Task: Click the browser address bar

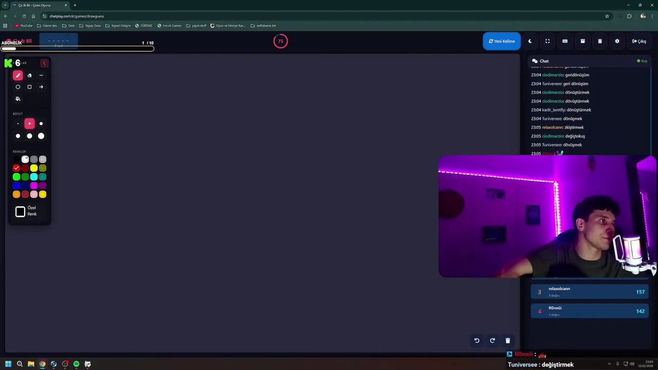Action: point(324,16)
